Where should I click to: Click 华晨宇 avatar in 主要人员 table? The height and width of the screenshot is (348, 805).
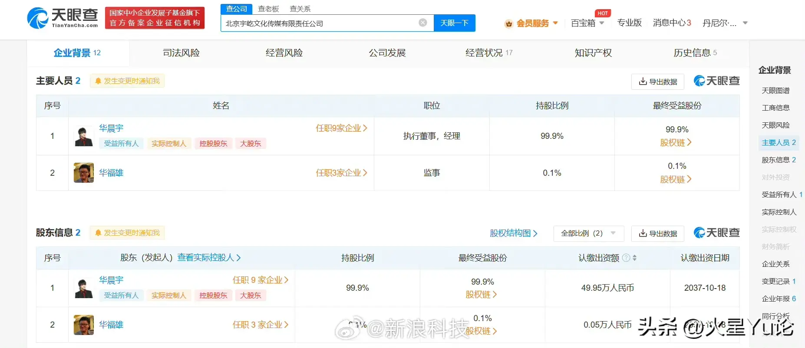tap(84, 136)
